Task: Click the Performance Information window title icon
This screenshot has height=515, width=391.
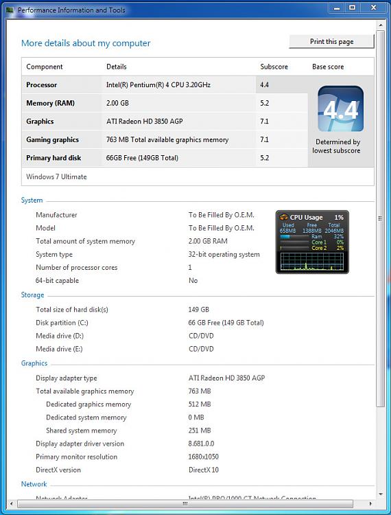Action: tap(10, 10)
